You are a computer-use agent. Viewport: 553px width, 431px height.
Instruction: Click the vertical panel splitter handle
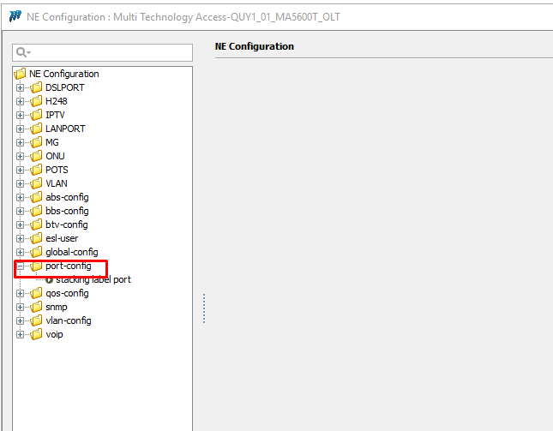[203, 310]
